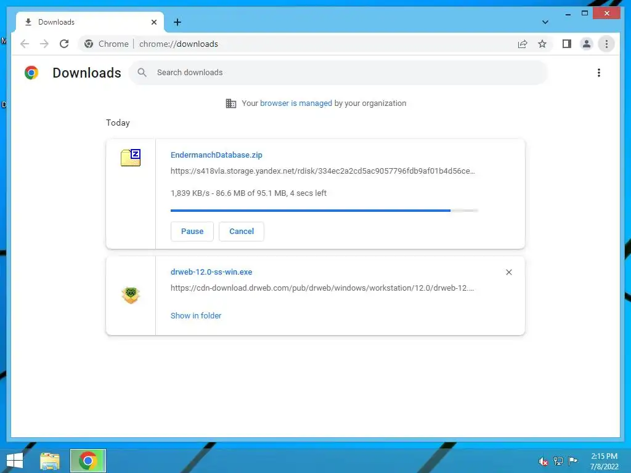Open the 'browser is managed' link
Viewport: 631px width, 473px height.
(x=296, y=103)
